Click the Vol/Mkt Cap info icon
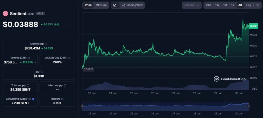Viewport: 263px width, 118px height. (x=68, y=58)
